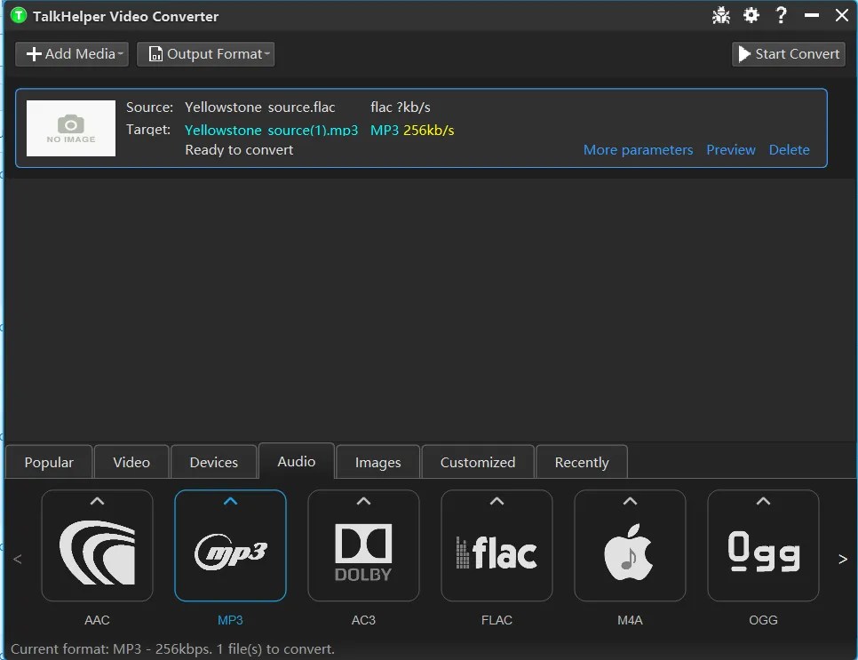Open the help question mark icon
Viewport: 858px width, 660px height.
tap(781, 15)
